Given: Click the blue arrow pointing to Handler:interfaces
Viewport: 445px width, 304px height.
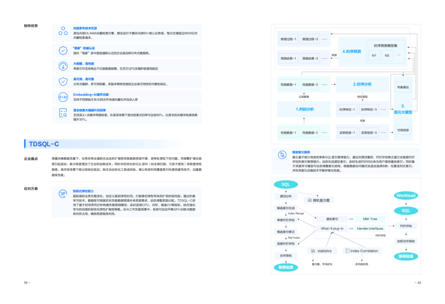Looking at the screenshot, I should [x=351, y=229].
